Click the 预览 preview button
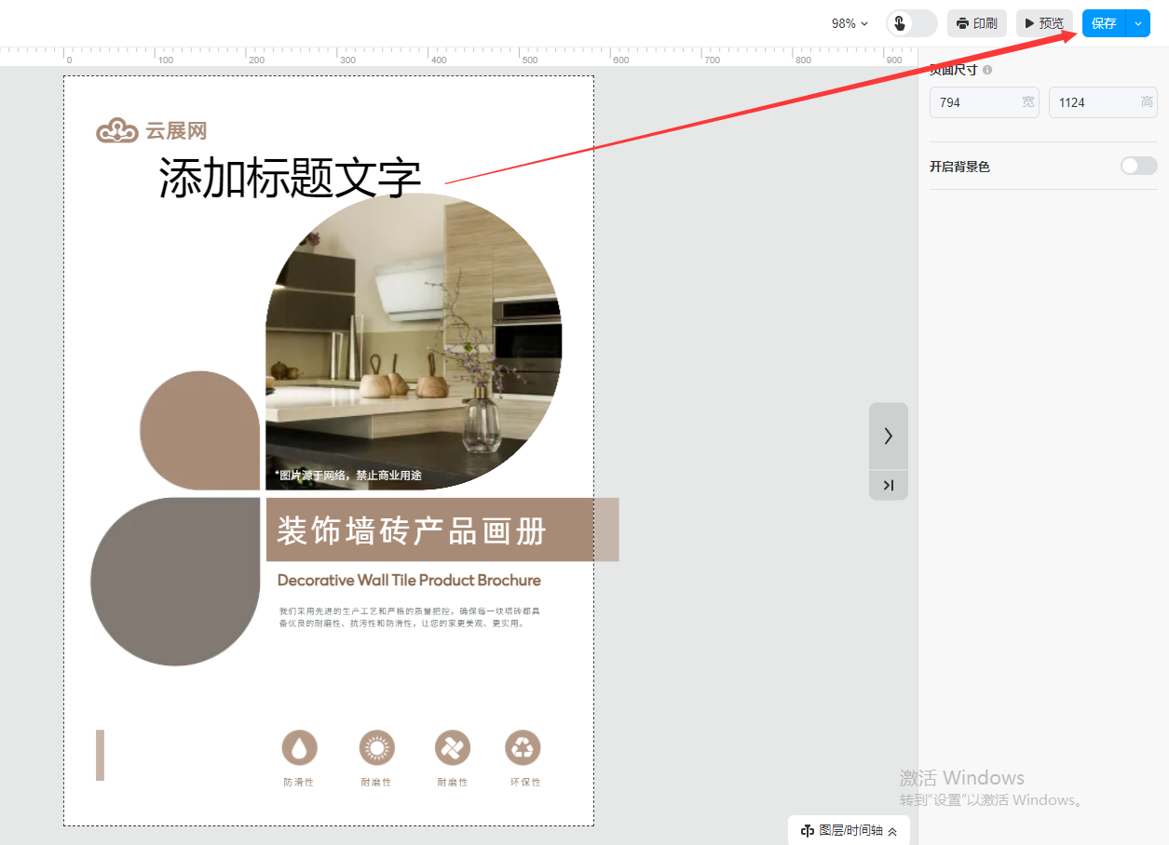This screenshot has height=845, width=1169. click(x=1044, y=23)
